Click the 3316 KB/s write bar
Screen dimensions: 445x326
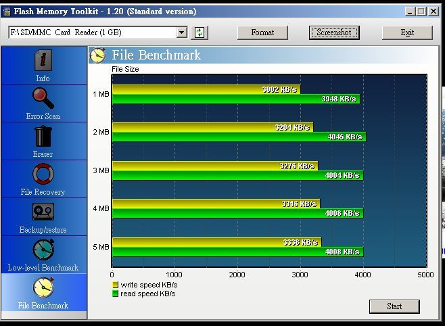coord(216,204)
